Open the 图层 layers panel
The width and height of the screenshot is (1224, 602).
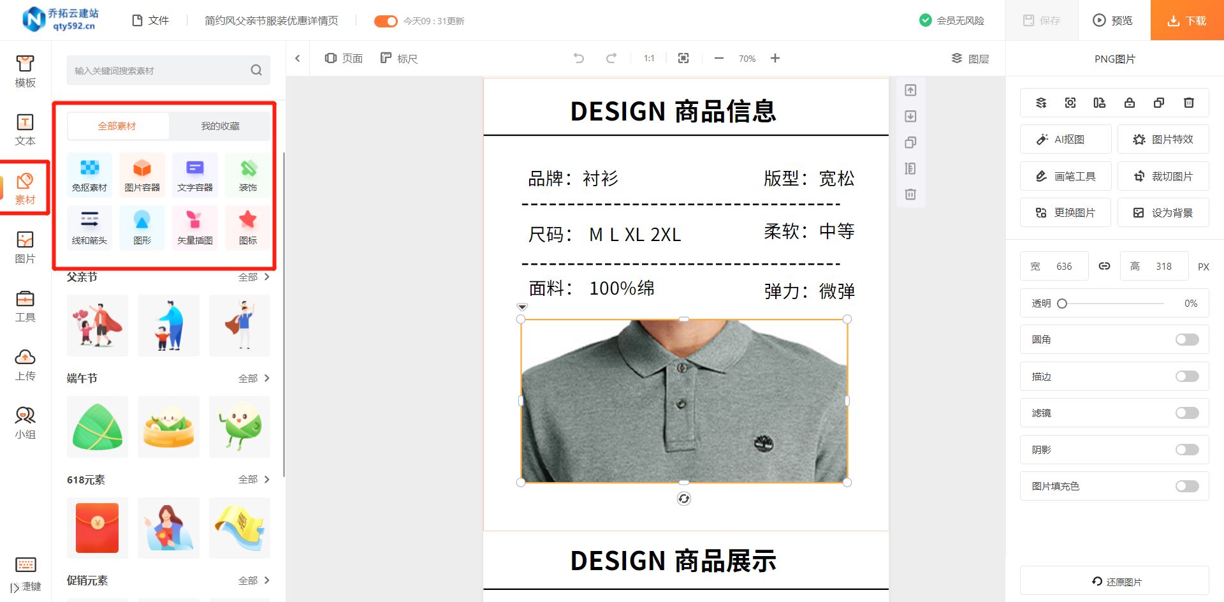coord(970,59)
